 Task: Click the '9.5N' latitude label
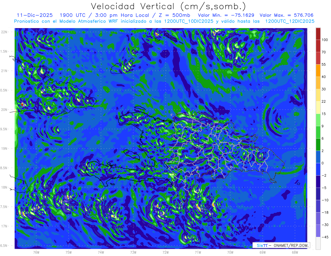click(x=4, y=129)
